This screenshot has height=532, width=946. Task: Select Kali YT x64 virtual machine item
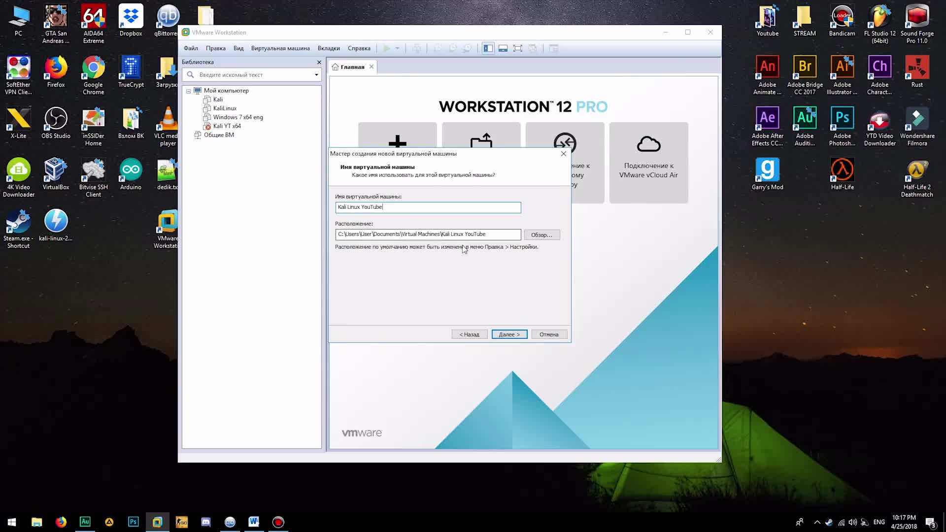click(227, 126)
